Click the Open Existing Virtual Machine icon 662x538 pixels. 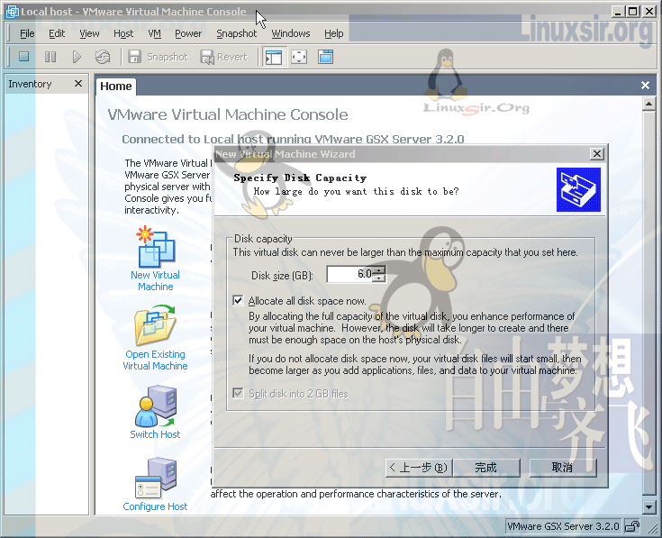coord(155,325)
